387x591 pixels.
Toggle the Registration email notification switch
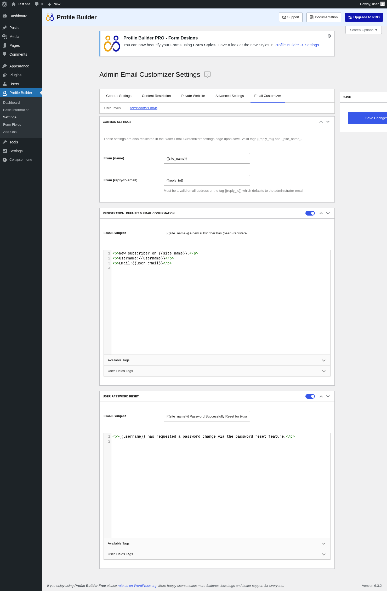coord(310,213)
